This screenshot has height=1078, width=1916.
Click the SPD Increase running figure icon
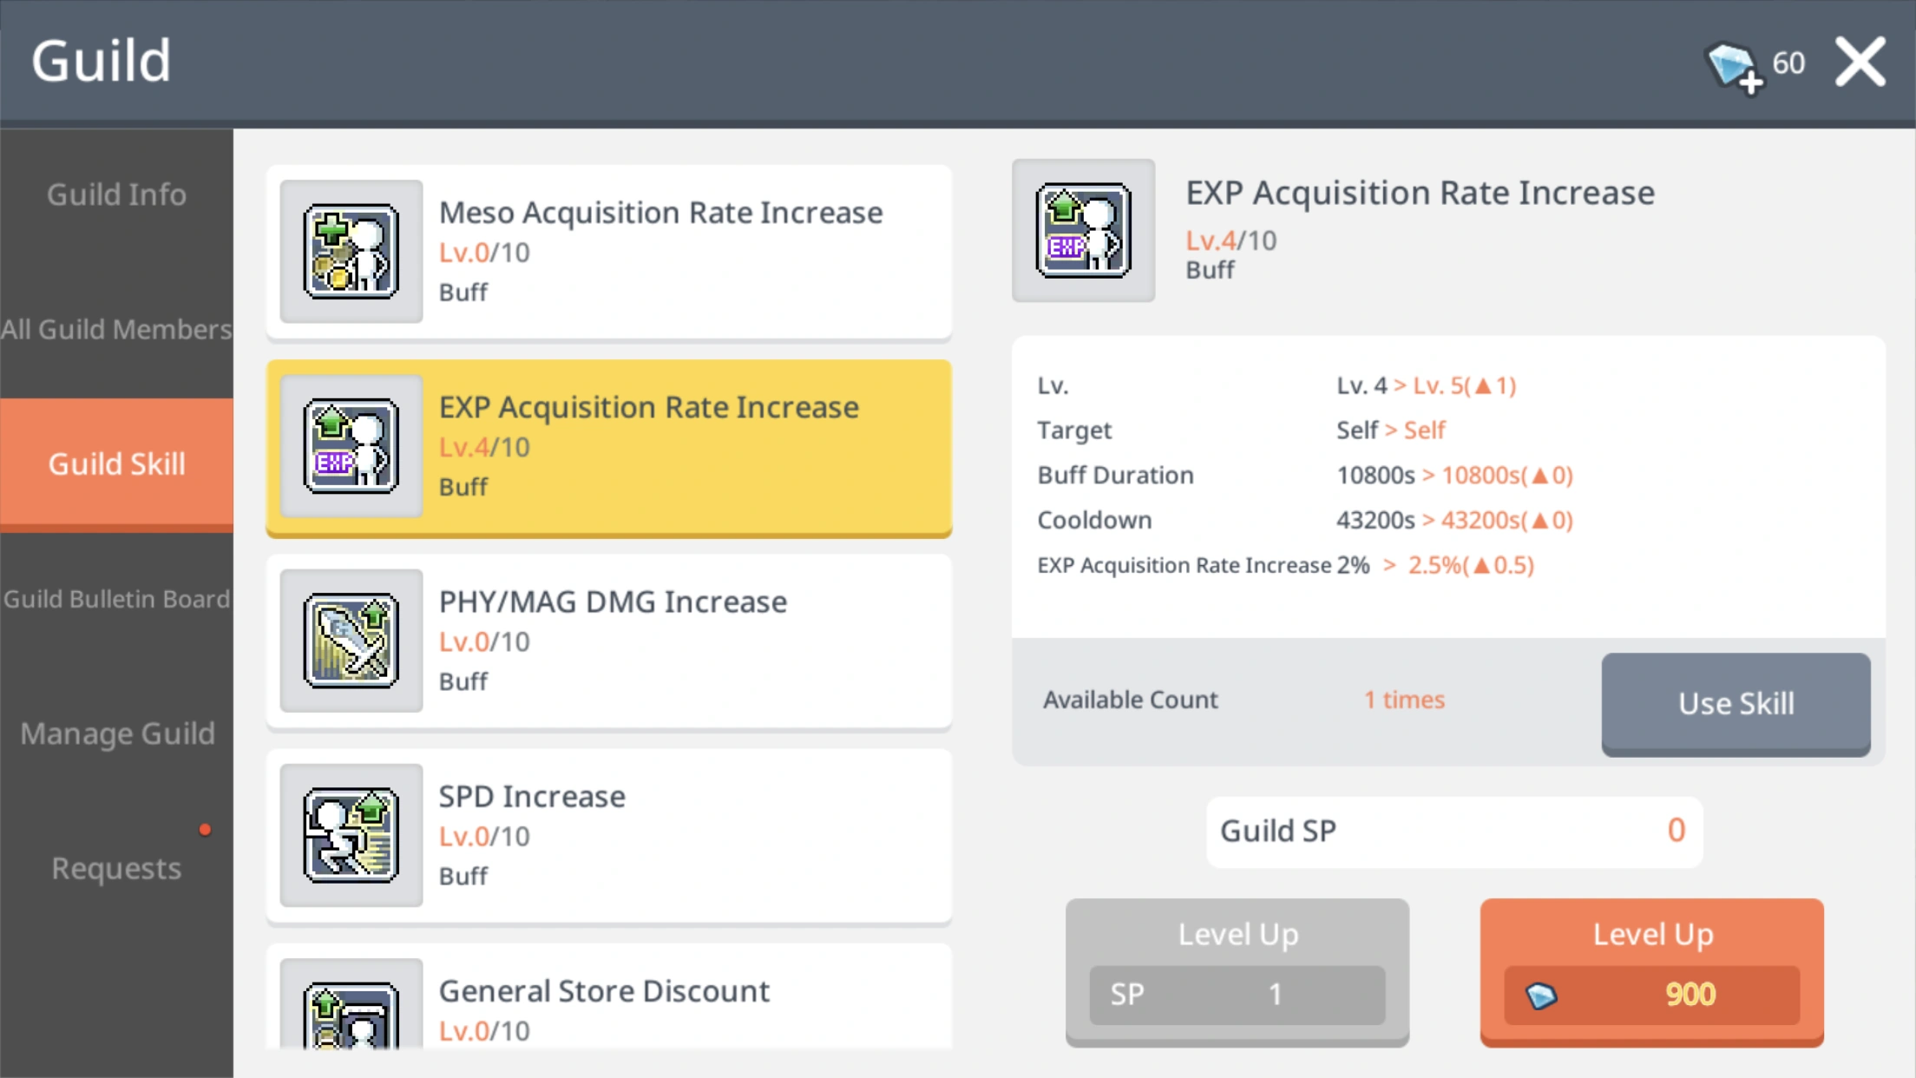coord(351,835)
